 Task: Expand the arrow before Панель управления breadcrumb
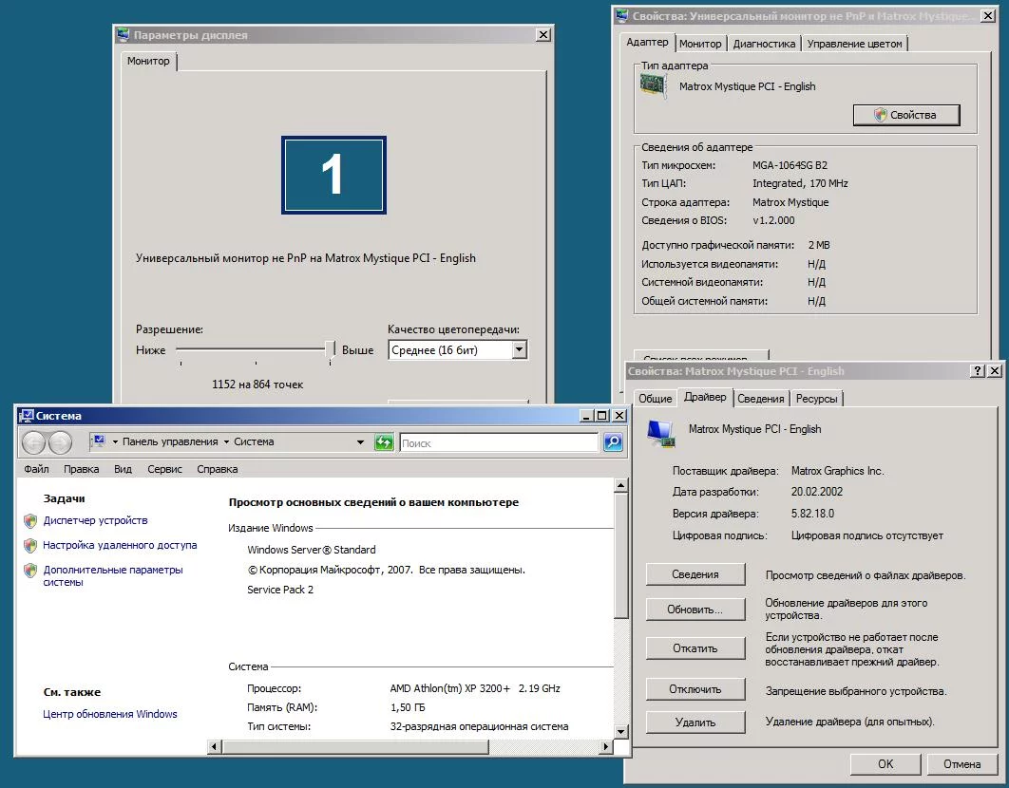coord(115,441)
